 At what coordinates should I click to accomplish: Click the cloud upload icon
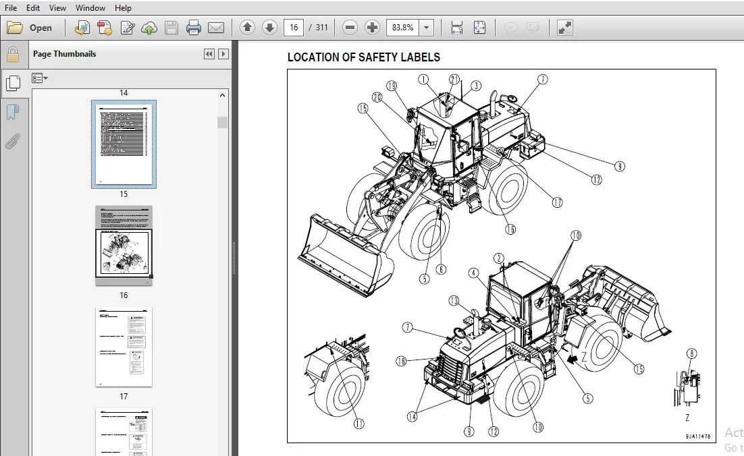click(149, 28)
